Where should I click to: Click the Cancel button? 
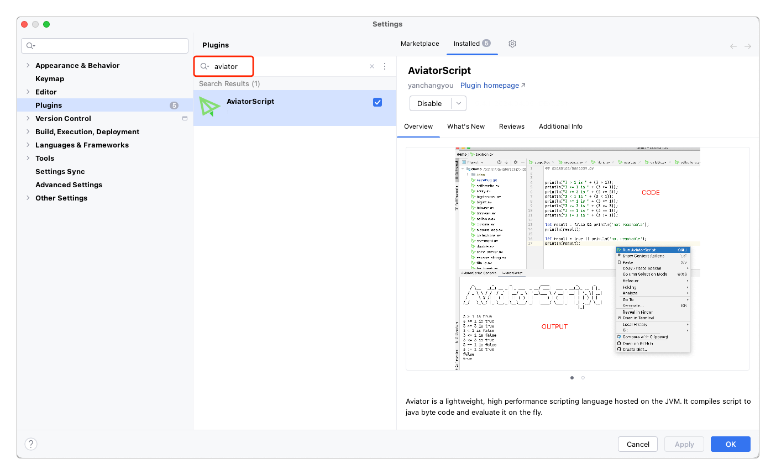click(638, 444)
